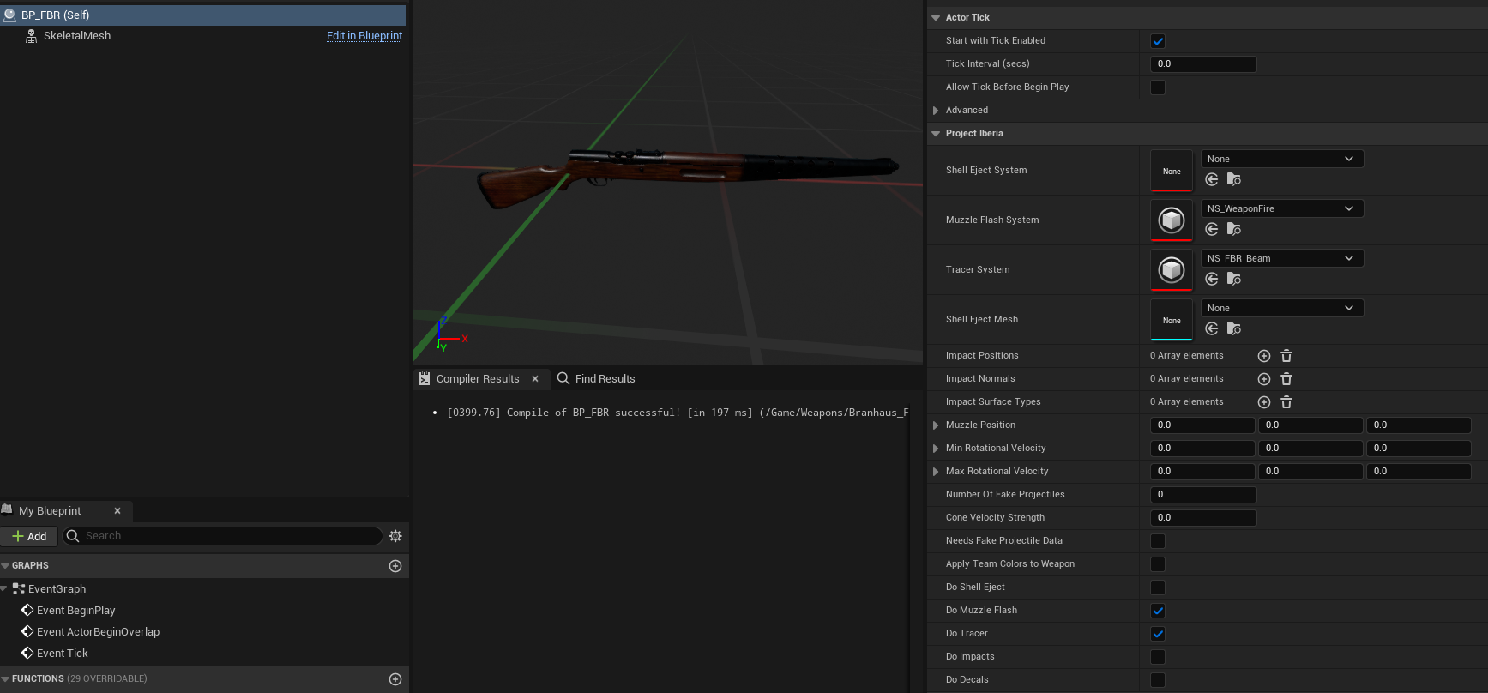The image size is (1488, 693).
Task: Click Edit in Blueprint link
Action: [x=364, y=36]
